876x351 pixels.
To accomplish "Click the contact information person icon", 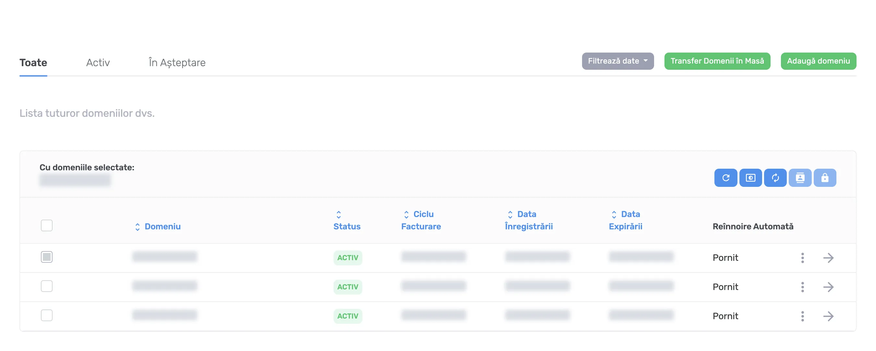I will point(800,177).
